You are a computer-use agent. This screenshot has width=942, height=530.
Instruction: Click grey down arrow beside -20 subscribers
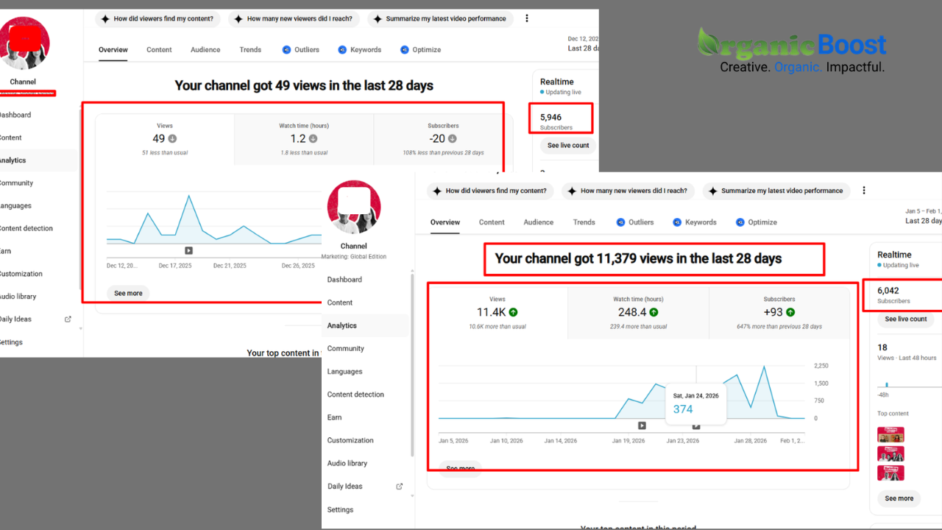453,138
